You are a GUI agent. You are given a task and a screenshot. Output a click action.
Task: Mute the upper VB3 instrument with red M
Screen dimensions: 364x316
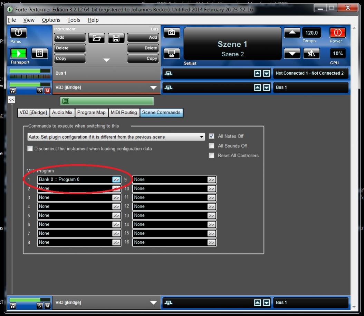coord(47,91)
